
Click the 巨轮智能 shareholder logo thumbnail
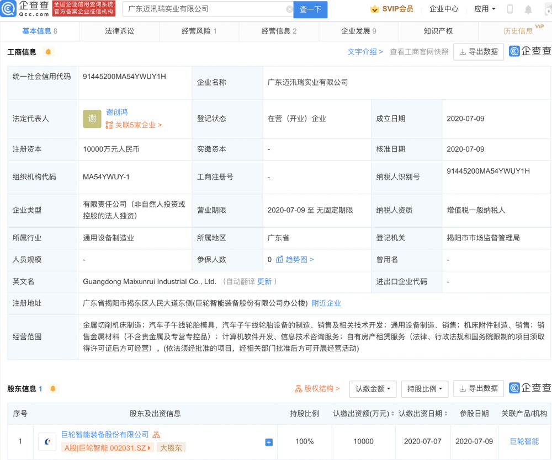[x=47, y=441]
